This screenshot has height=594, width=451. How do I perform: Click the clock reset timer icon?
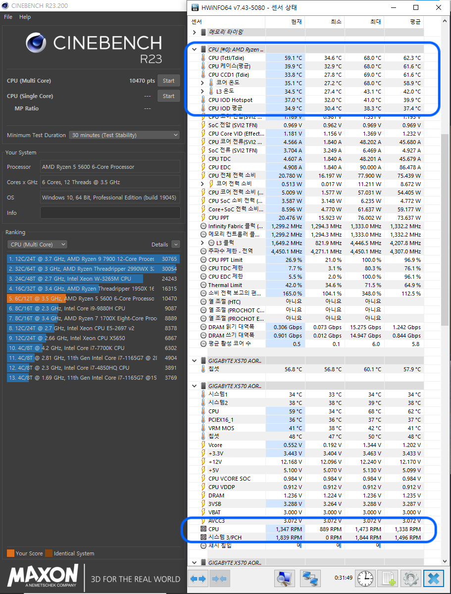coord(365,578)
